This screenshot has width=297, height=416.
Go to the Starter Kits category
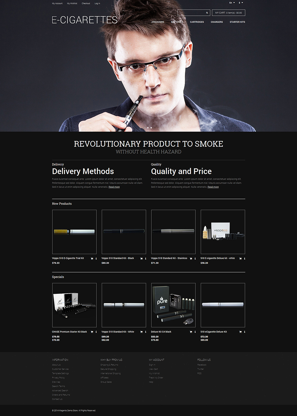pyautogui.click(x=237, y=22)
